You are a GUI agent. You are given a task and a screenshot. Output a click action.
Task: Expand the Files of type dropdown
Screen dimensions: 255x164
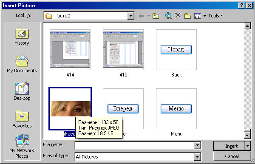(197, 157)
